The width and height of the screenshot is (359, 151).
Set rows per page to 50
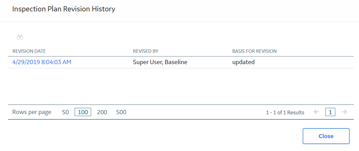65,112
